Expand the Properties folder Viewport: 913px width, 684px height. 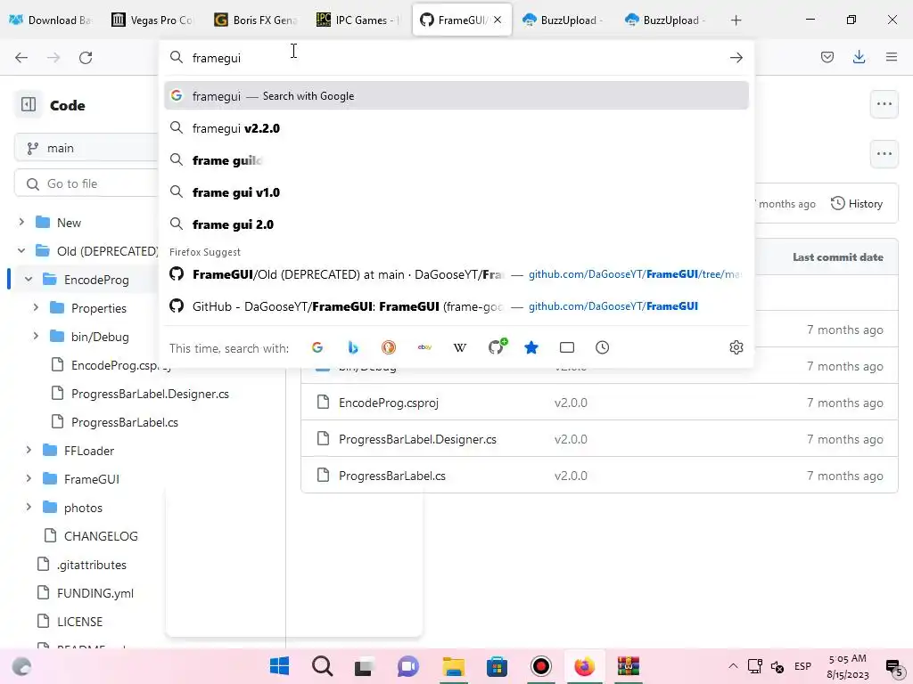(36, 307)
